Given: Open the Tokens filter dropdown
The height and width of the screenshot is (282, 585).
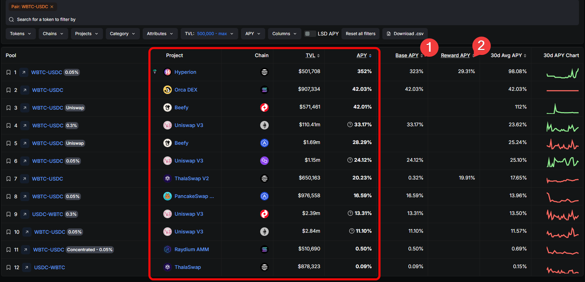Looking at the screenshot, I should [x=21, y=34].
